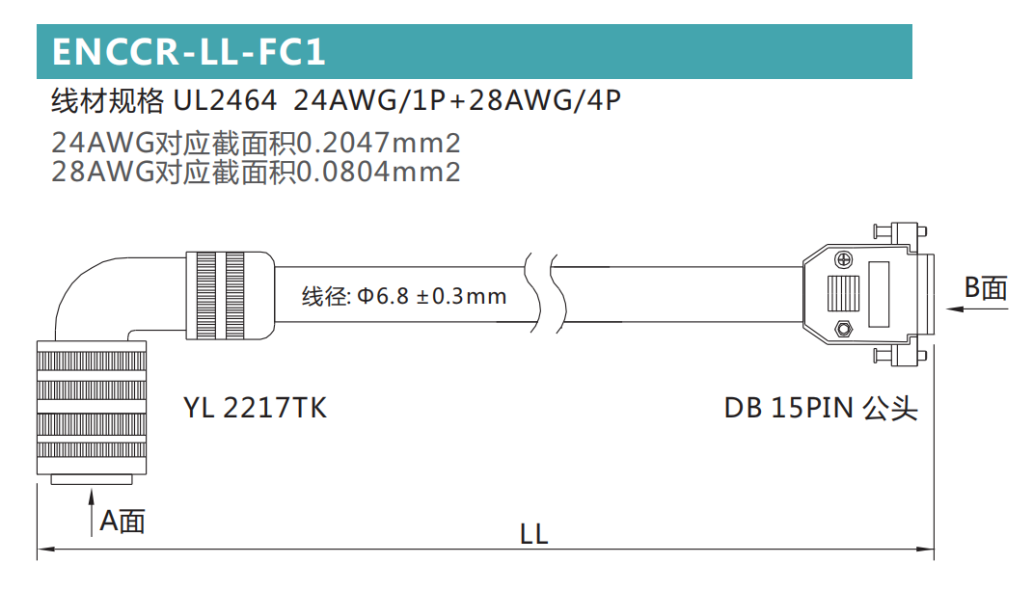Click the knurled coupling nut near cable

coord(230,295)
